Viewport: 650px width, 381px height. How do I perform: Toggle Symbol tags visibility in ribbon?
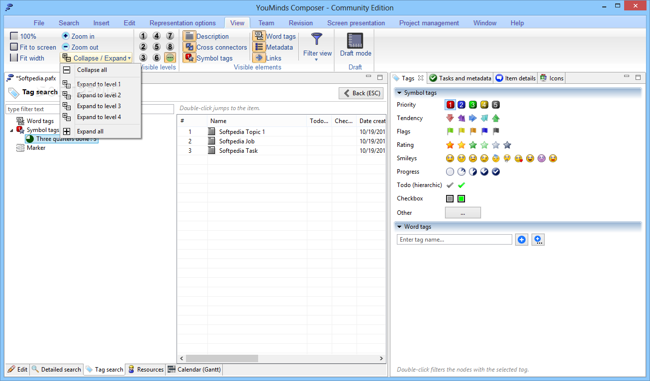(208, 58)
